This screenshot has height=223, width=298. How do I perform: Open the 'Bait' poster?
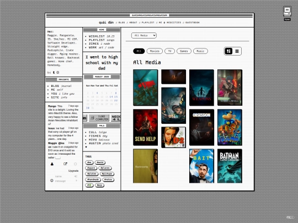pos(201,166)
